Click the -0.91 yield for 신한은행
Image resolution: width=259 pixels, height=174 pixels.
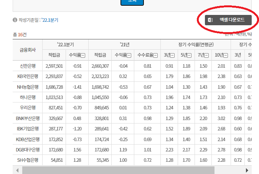coord(77,66)
